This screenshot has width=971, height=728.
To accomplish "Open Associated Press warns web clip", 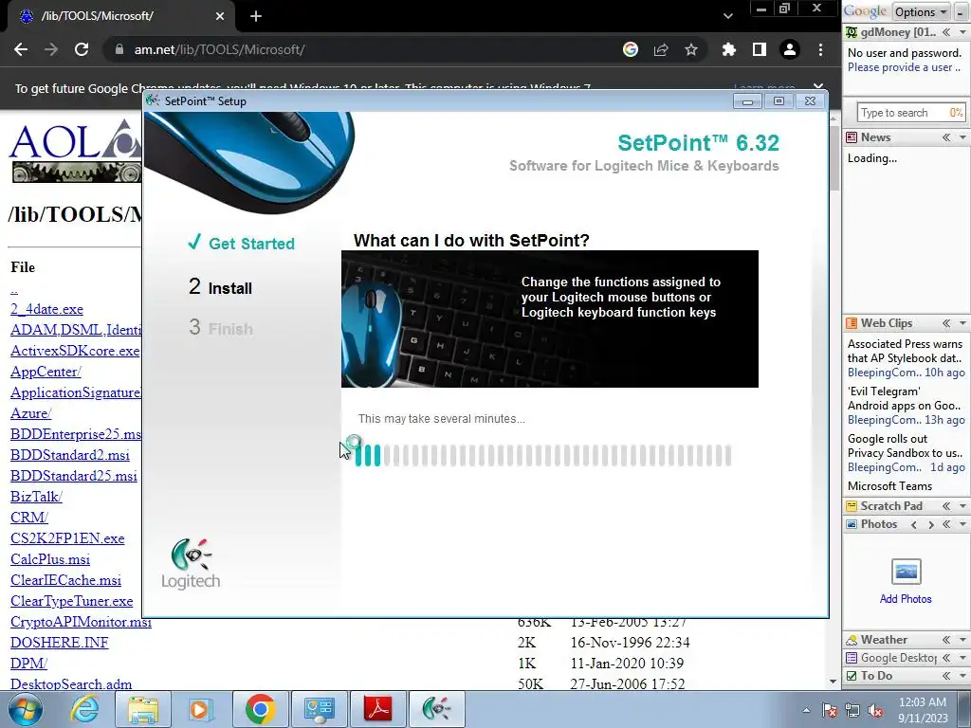I will click(905, 351).
